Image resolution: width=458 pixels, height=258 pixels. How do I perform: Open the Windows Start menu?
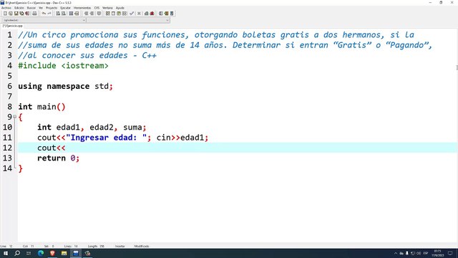pos(6,253)
